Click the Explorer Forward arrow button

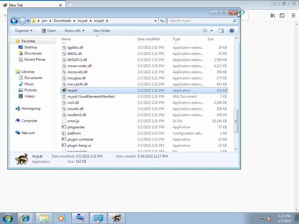pyautogui.click(x=22, y=21)
